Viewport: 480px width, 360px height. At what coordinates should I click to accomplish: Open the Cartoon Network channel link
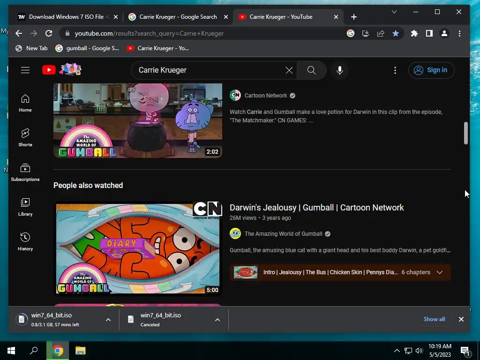click(266, 96)
